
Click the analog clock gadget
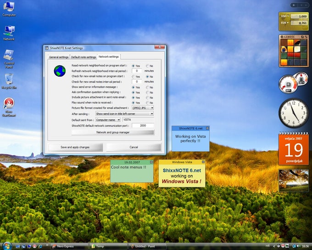click(294, 113)
